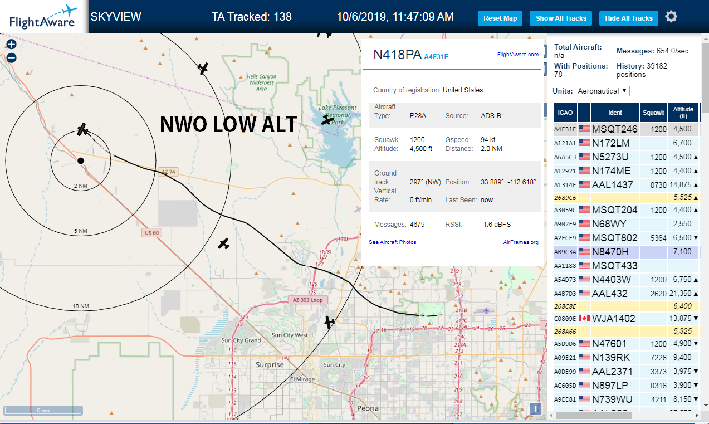Select the selected aircraft near the 2 NM ring
Image resolution: width=709 pixels, height=424 pixels.
pos(83,130)
